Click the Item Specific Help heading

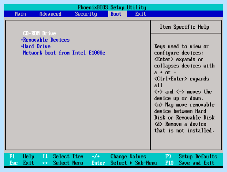[184, 27]
